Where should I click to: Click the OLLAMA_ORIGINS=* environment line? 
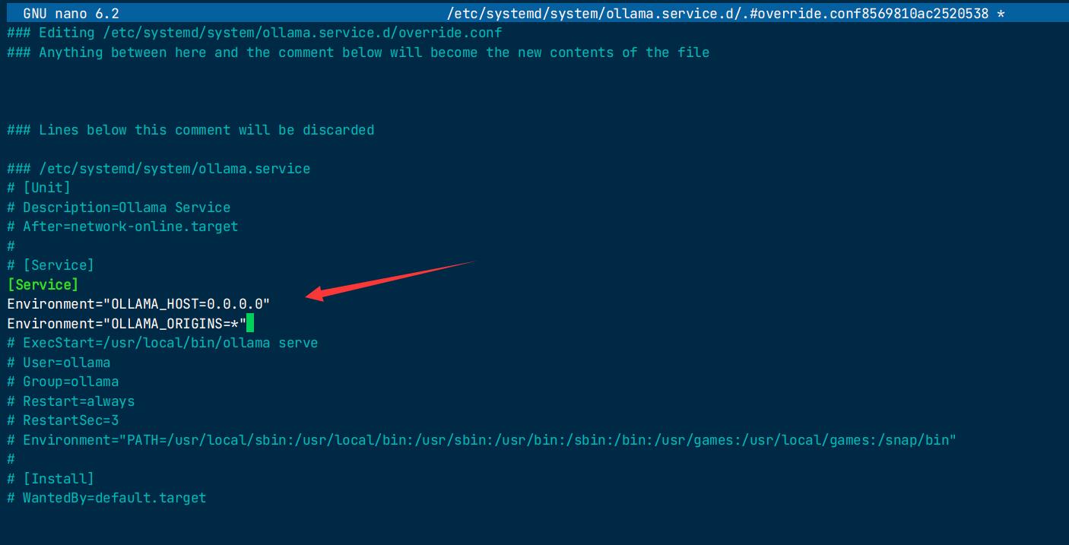pyautogui.click(x=127, y=324)
